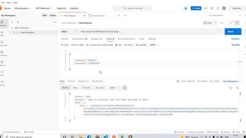Open the POST method dropdown
The height and width of the screenshot is (138, 246).
[69, 31]
